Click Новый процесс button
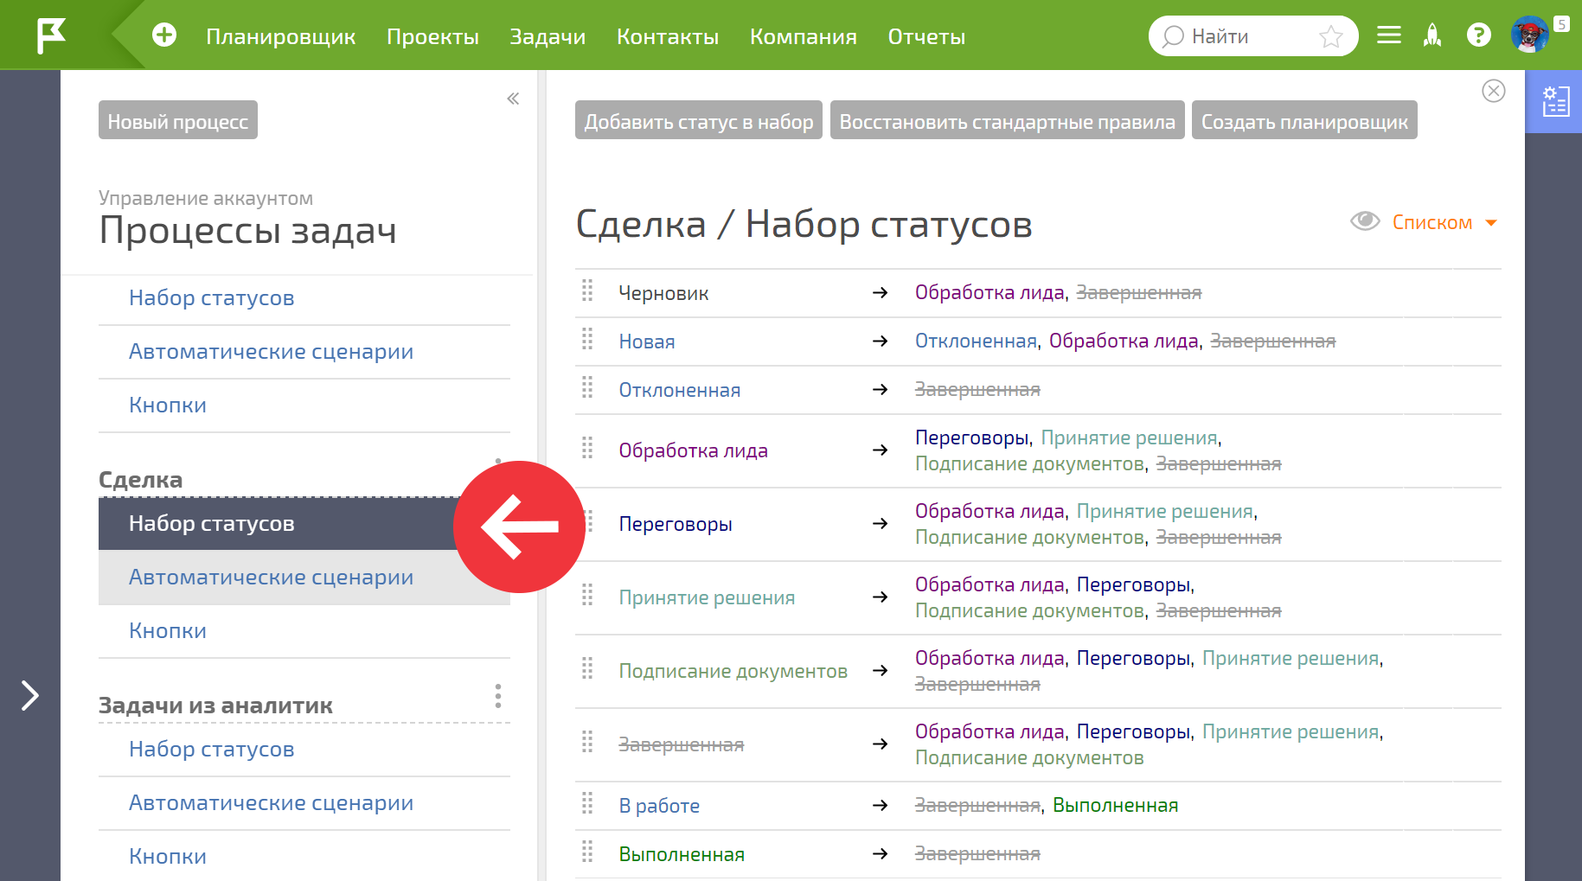Viewport: 1582px width, 881px height. click(178, 120)
